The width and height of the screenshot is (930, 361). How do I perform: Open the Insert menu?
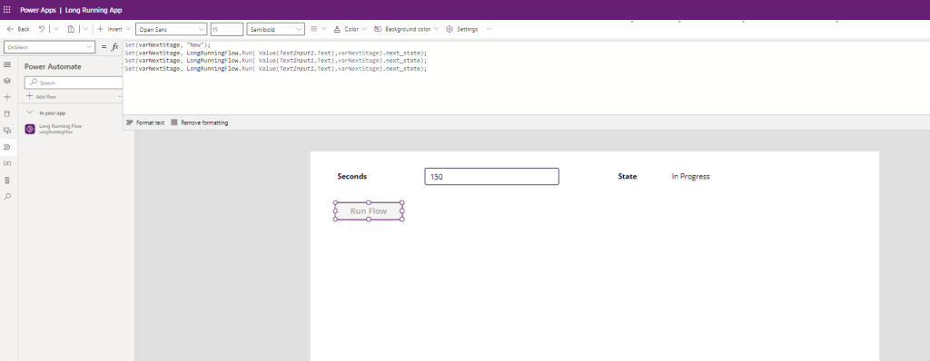tap(114, 29)
